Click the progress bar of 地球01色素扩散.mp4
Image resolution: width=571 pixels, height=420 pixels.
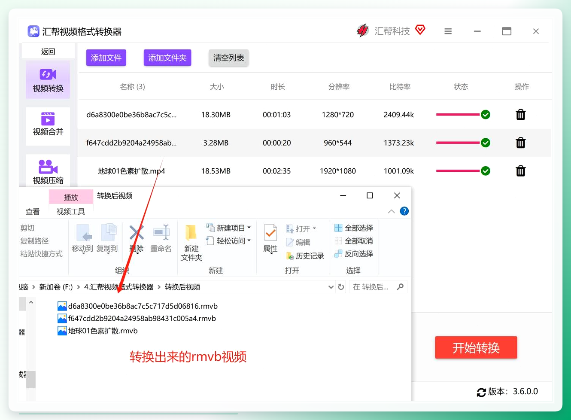pyautogui.click(x=458, y=171)
